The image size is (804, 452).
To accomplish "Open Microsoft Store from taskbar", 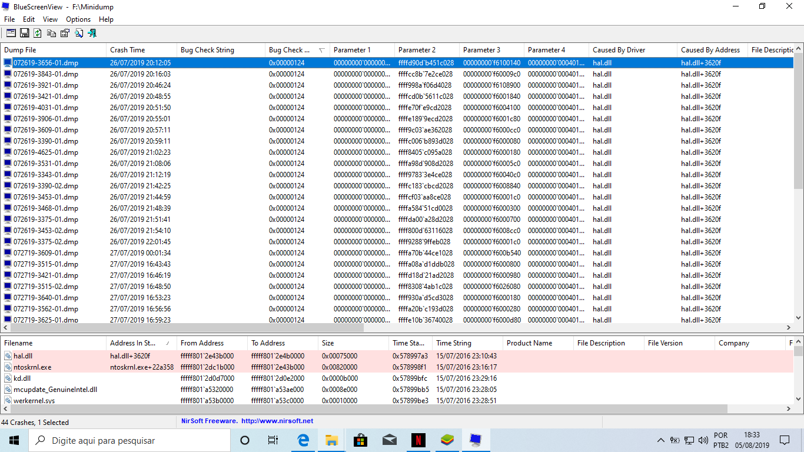I will [x=360, y=440].
